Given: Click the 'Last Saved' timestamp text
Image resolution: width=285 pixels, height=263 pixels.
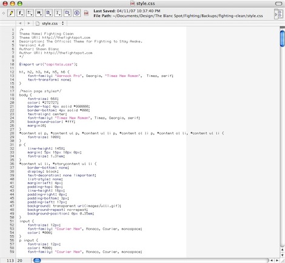Looking at the screenshot, I should 127,11.
